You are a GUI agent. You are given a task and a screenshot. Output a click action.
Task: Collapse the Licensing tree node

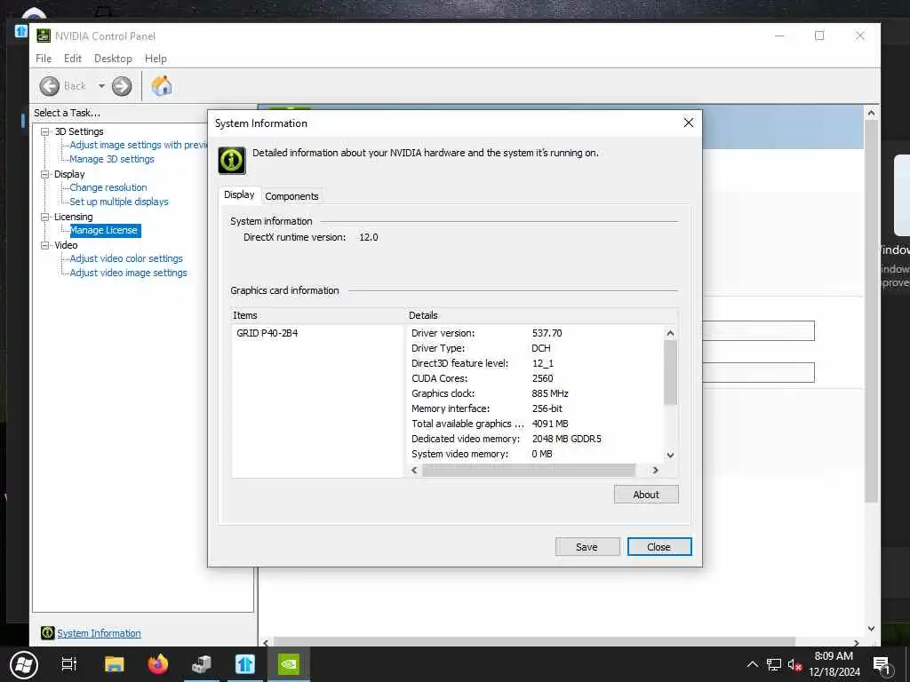tap(44, 217)
